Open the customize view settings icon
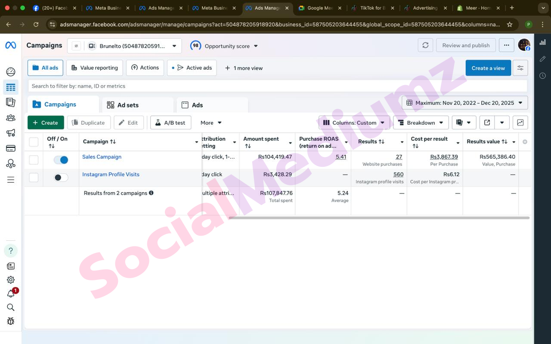551x344 pixels. click(x=520, y=68)
